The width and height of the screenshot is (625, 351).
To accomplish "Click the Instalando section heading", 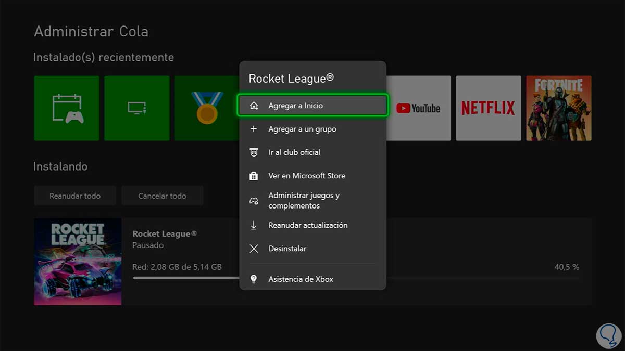I will coord(60,167).
